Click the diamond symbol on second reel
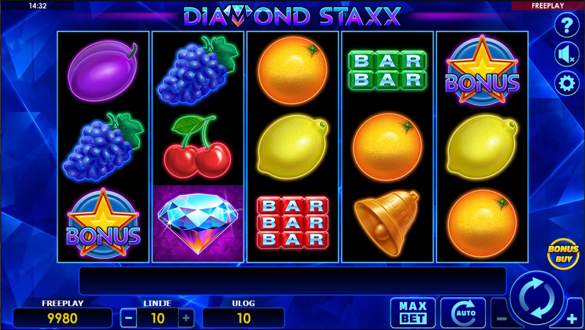The image size is (585, 330). 198,223
